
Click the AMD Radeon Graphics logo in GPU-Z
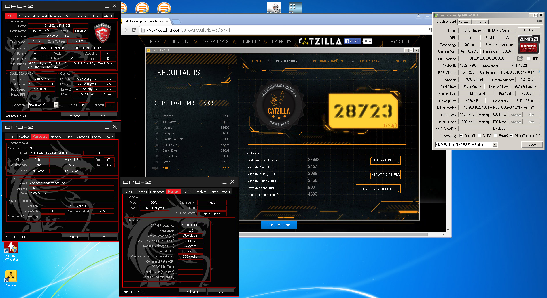click(x=529, y=44)
